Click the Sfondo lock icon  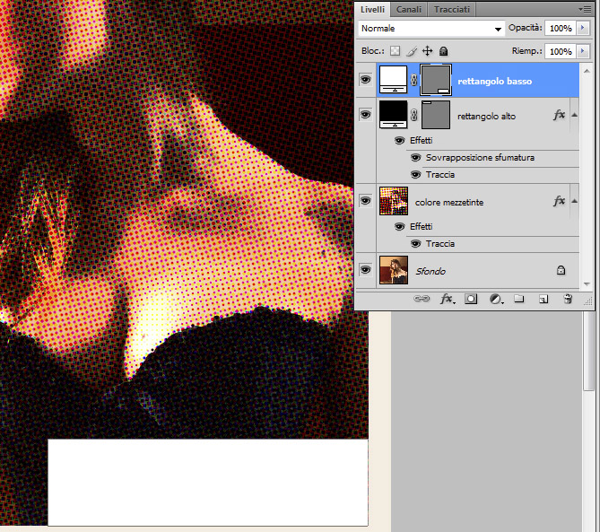561,270
